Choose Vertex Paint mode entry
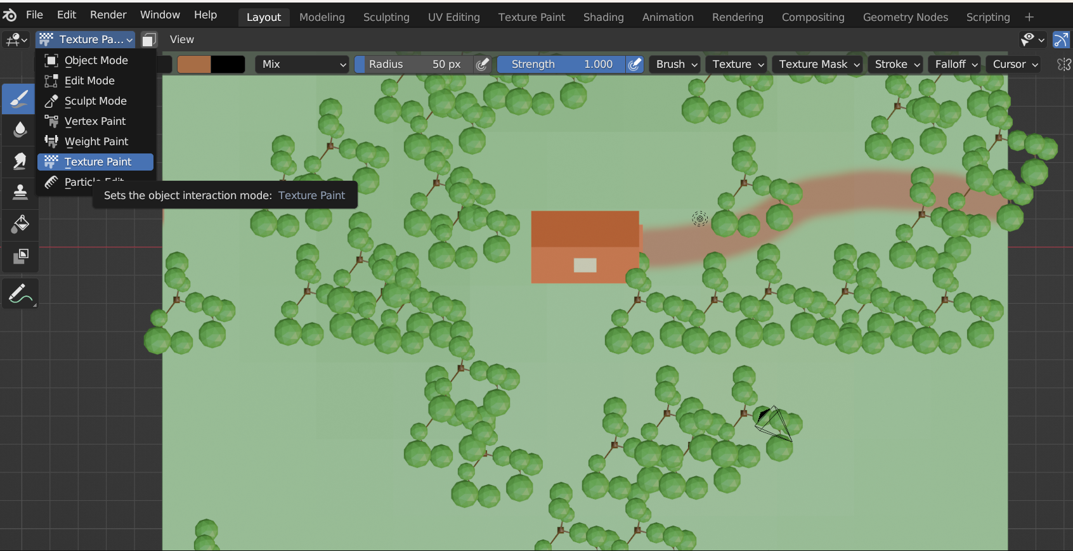This screenshot has width=1073, height=551. (x=95, y=121)
